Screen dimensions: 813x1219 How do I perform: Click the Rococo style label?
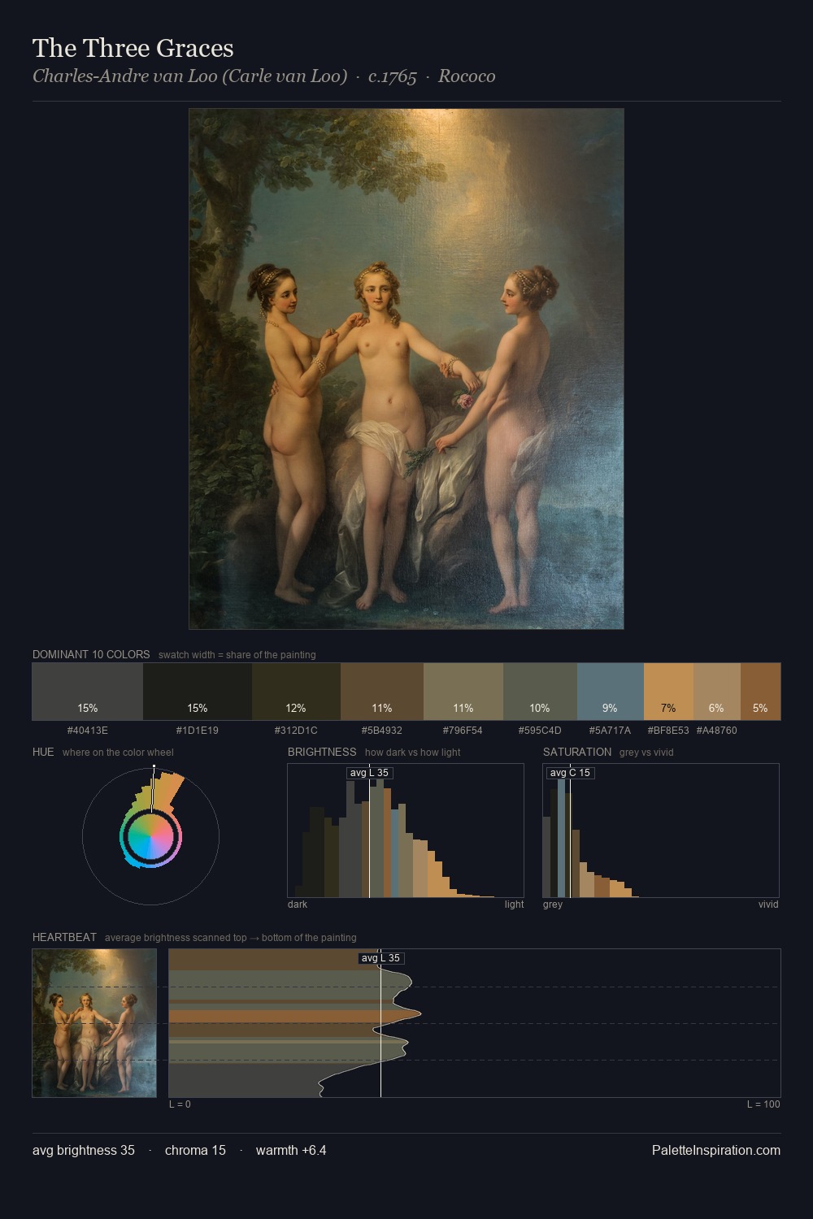coord(467,76)
